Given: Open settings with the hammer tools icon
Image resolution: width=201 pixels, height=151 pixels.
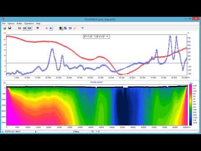Looking at the screenshot, I should (x=38, y=28).
